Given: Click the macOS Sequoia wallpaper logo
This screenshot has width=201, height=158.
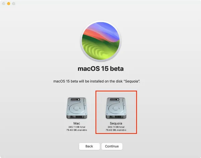Looking at the screenshot, I should coord(100,40).
